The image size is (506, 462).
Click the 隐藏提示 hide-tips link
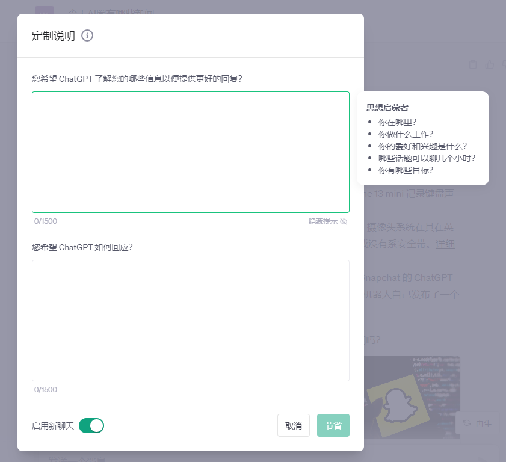pos(327,221)
